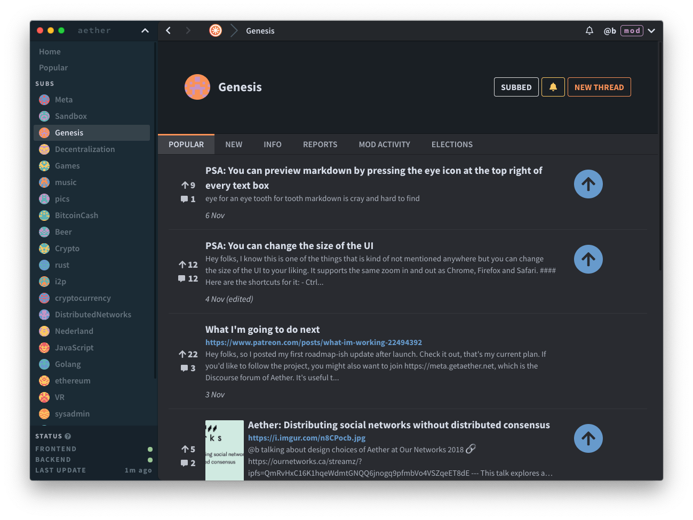Click the Genesis community avatar in header
Screen dimensions: 693x520
197,87
